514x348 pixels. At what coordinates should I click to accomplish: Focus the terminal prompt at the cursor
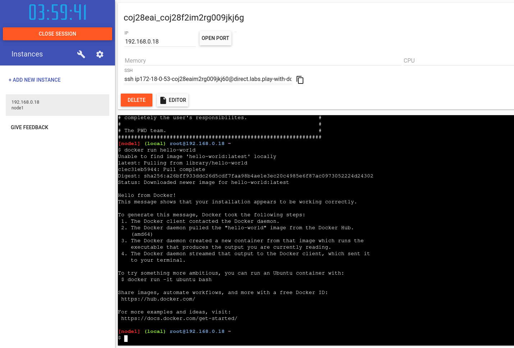[x=126, y=338]
